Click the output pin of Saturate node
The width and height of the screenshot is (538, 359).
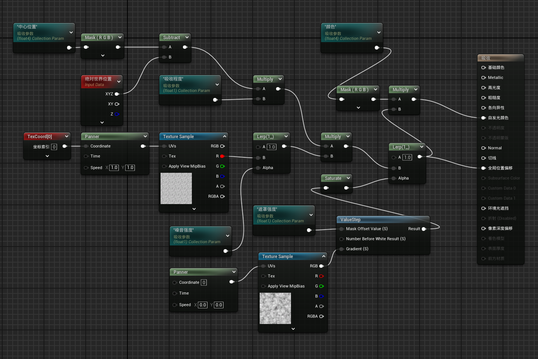click(x=346, y=188)
